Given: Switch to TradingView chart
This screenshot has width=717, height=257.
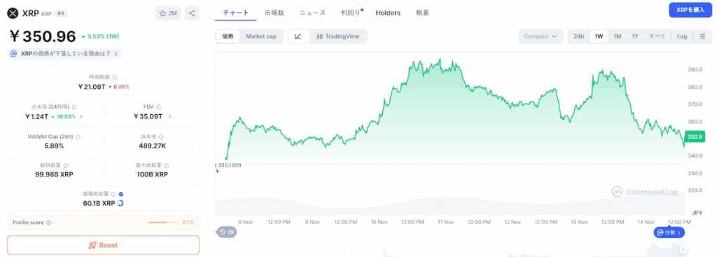Looking at the screenshot, I should (337, 36).
